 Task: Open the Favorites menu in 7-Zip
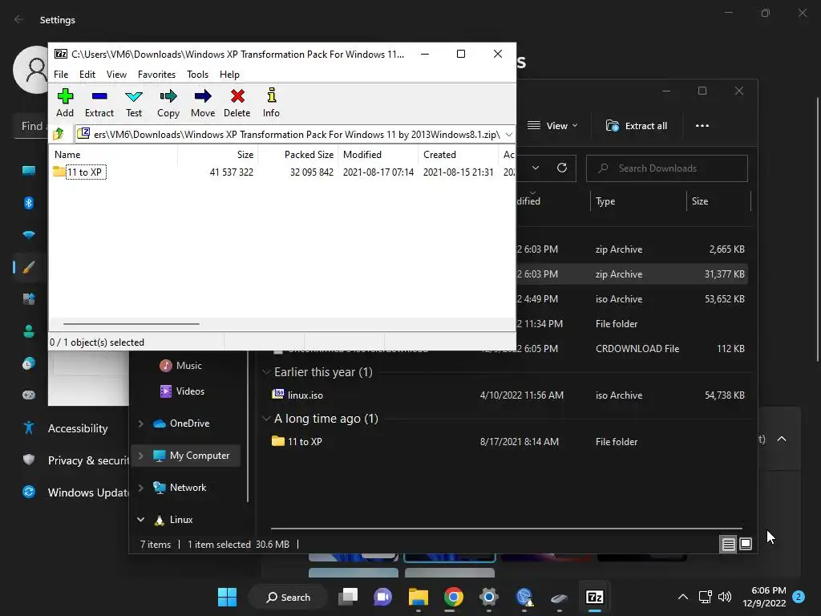click(156, 75)
